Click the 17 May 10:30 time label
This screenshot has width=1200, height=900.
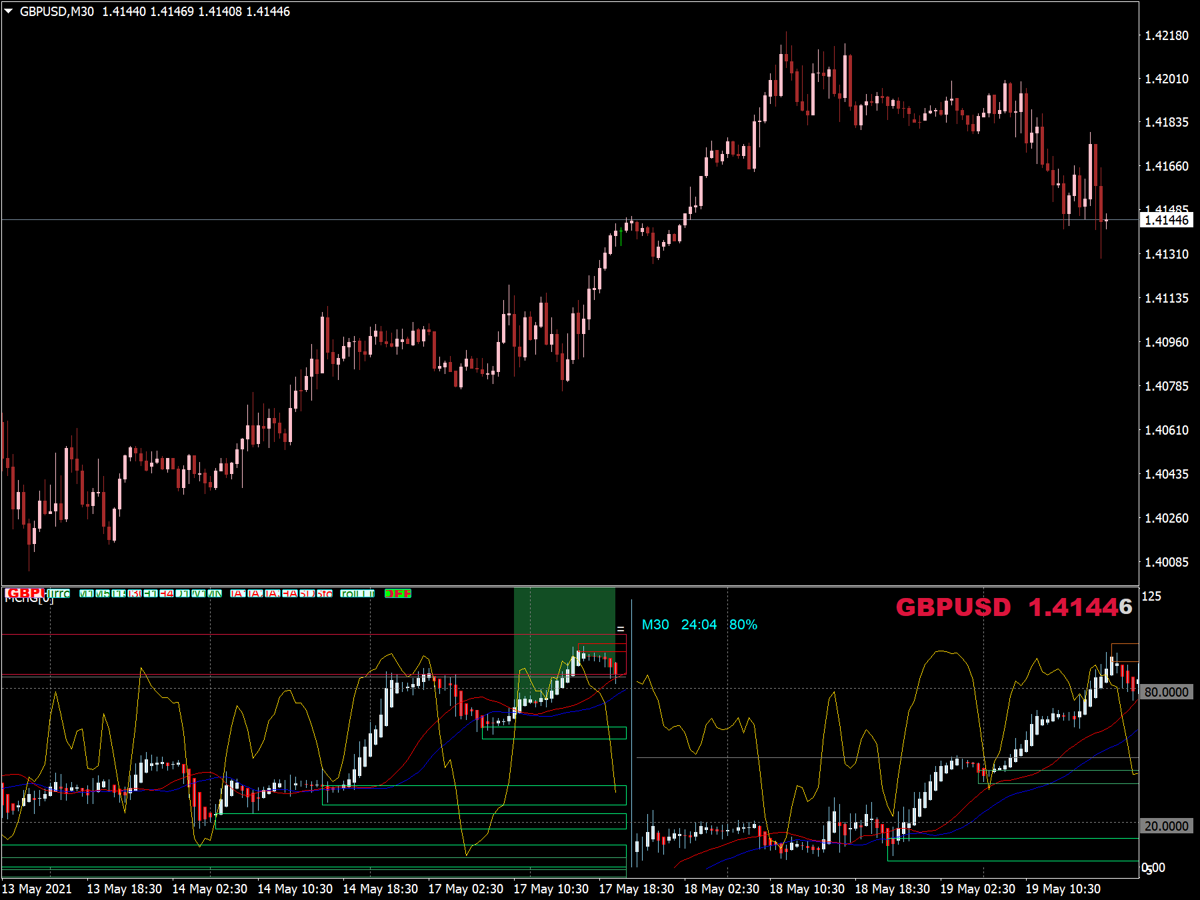coord(551,889)
